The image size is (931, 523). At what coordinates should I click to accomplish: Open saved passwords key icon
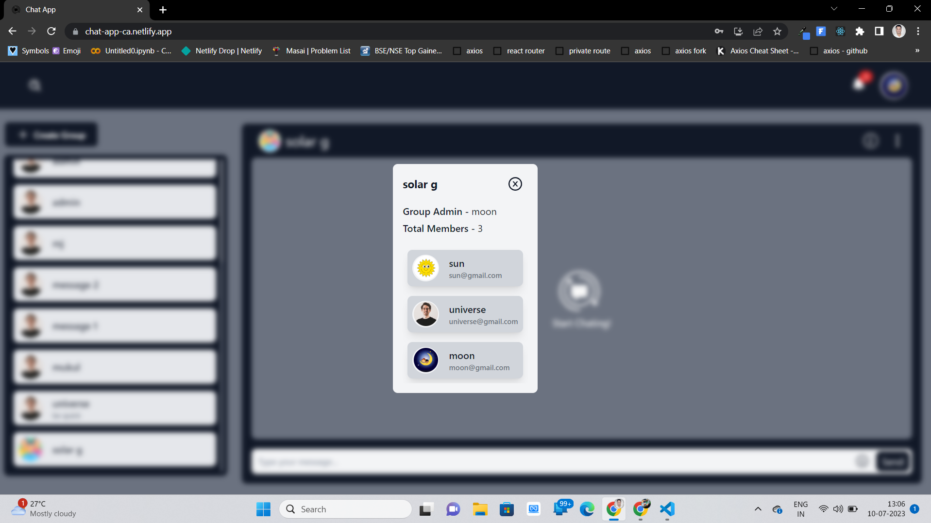click(719, 32)
